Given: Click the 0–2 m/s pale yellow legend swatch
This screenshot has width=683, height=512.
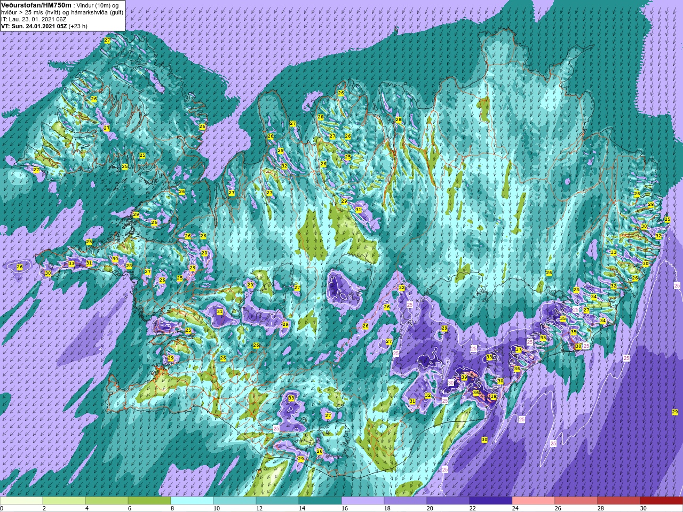Looking at the screenshot, I should (x=21, y=501).
